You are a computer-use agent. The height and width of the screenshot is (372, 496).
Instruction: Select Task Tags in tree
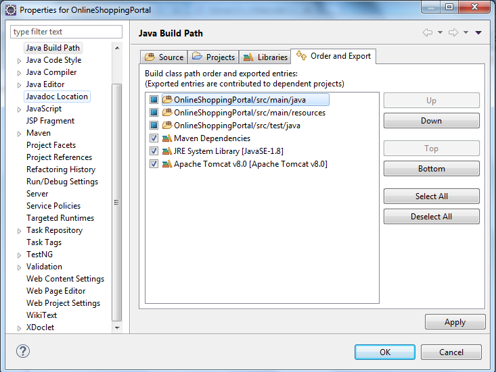pos(44,242)
